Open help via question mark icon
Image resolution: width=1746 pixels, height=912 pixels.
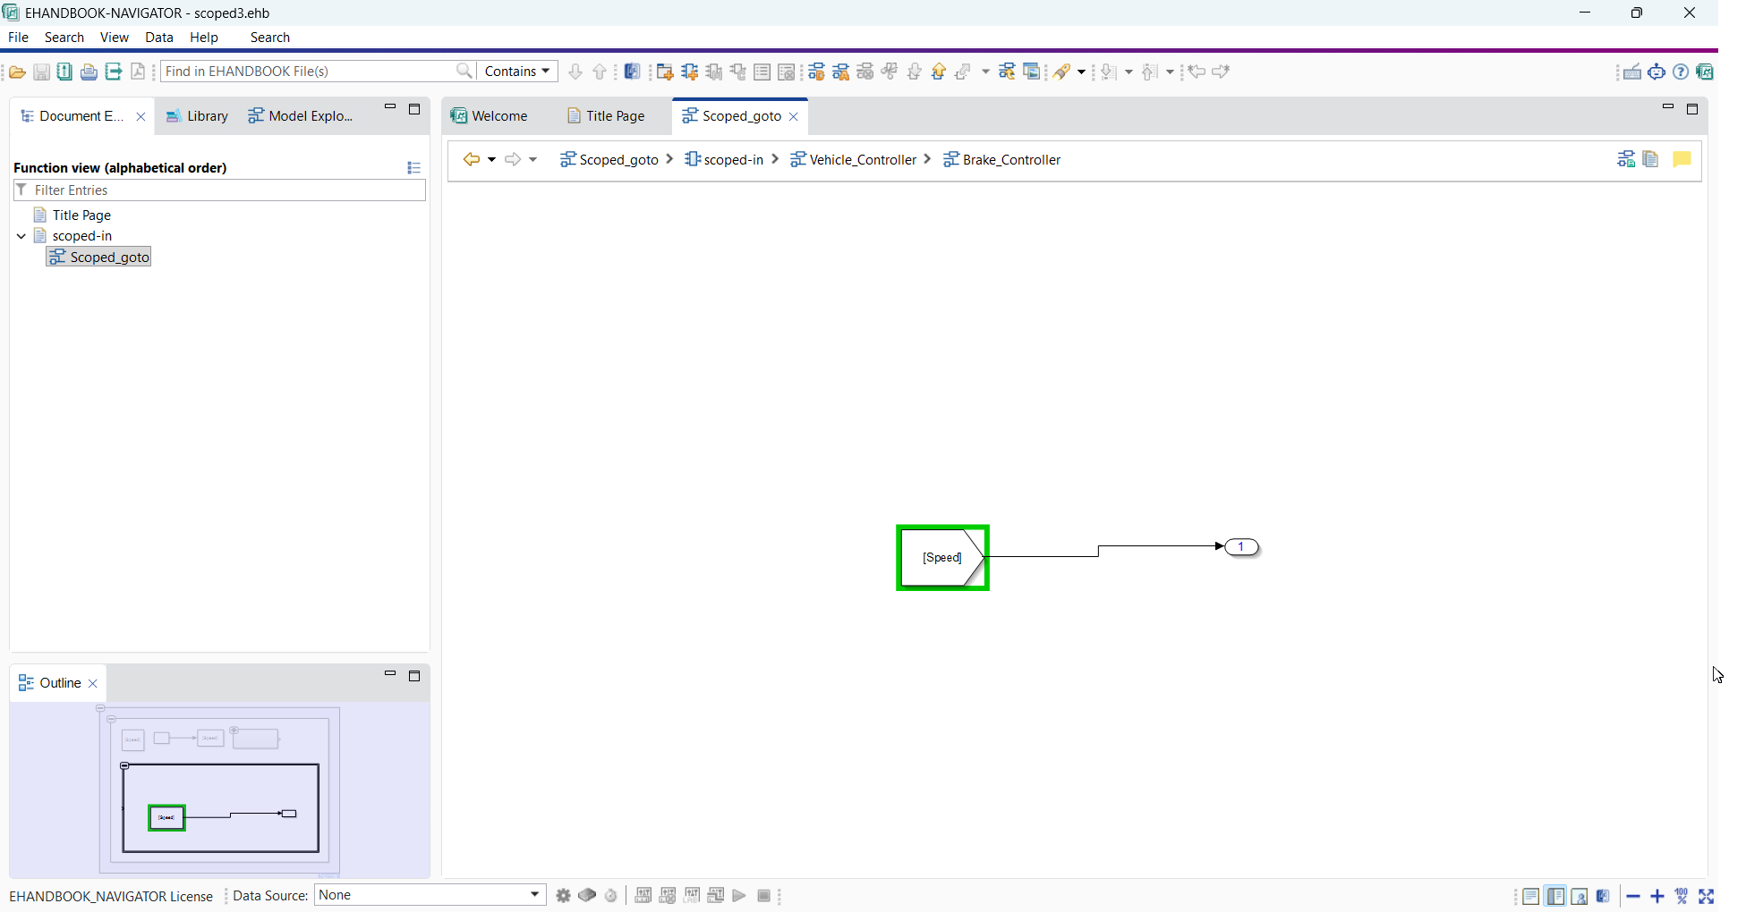click(x=1681, y=72)
